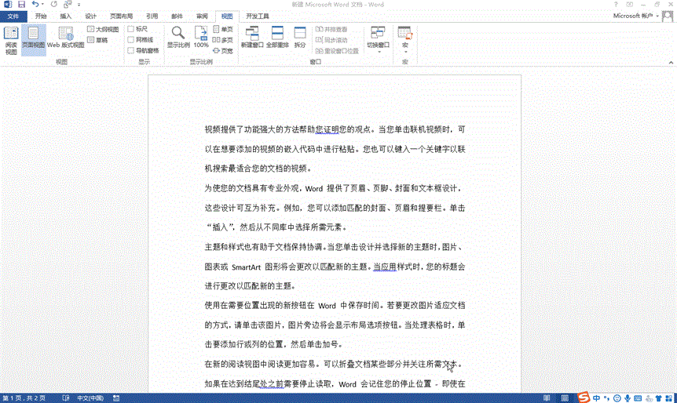Split the document window (拆分)

(x=300, y=38)
